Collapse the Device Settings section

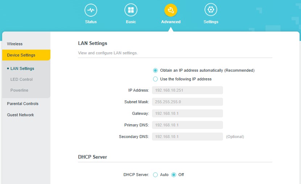click(26, 55)
